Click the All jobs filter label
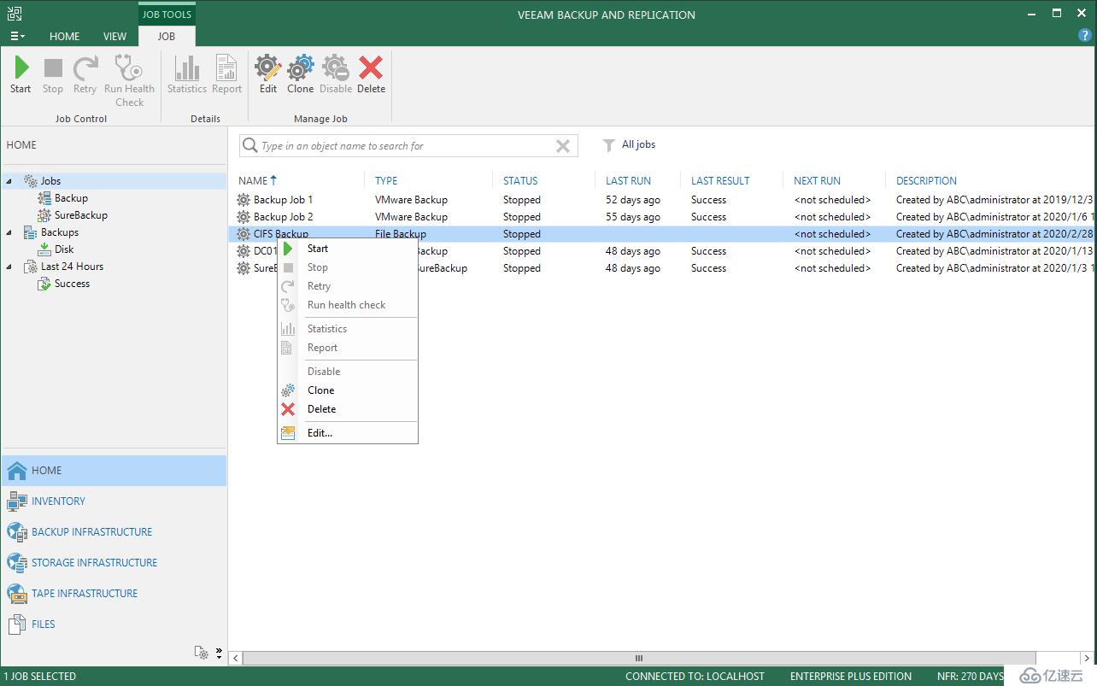The image size is (1097, 686). 638,144
